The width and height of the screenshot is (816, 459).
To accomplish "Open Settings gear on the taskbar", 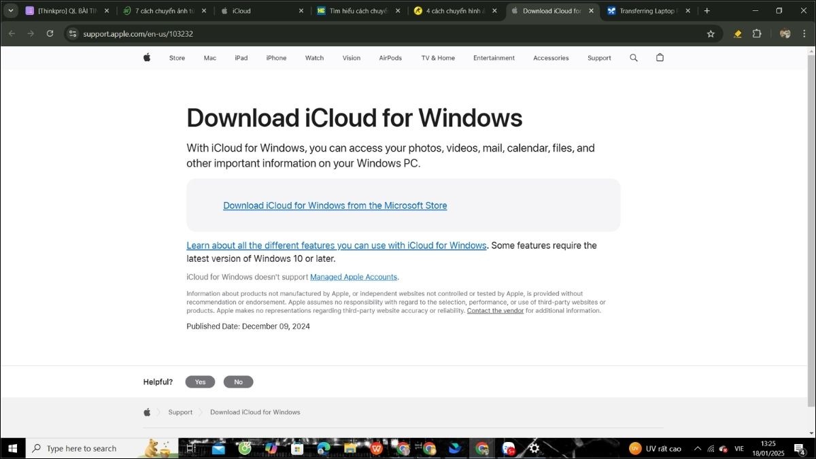I will pyautogui.click(x=534, y=448).
